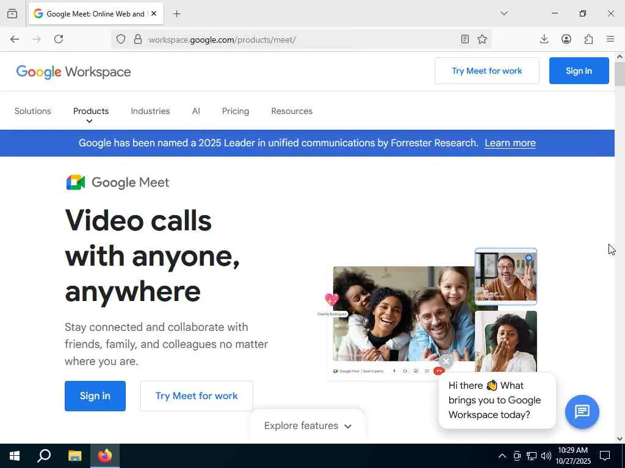Open Windows notification center icon

point(605,456)
